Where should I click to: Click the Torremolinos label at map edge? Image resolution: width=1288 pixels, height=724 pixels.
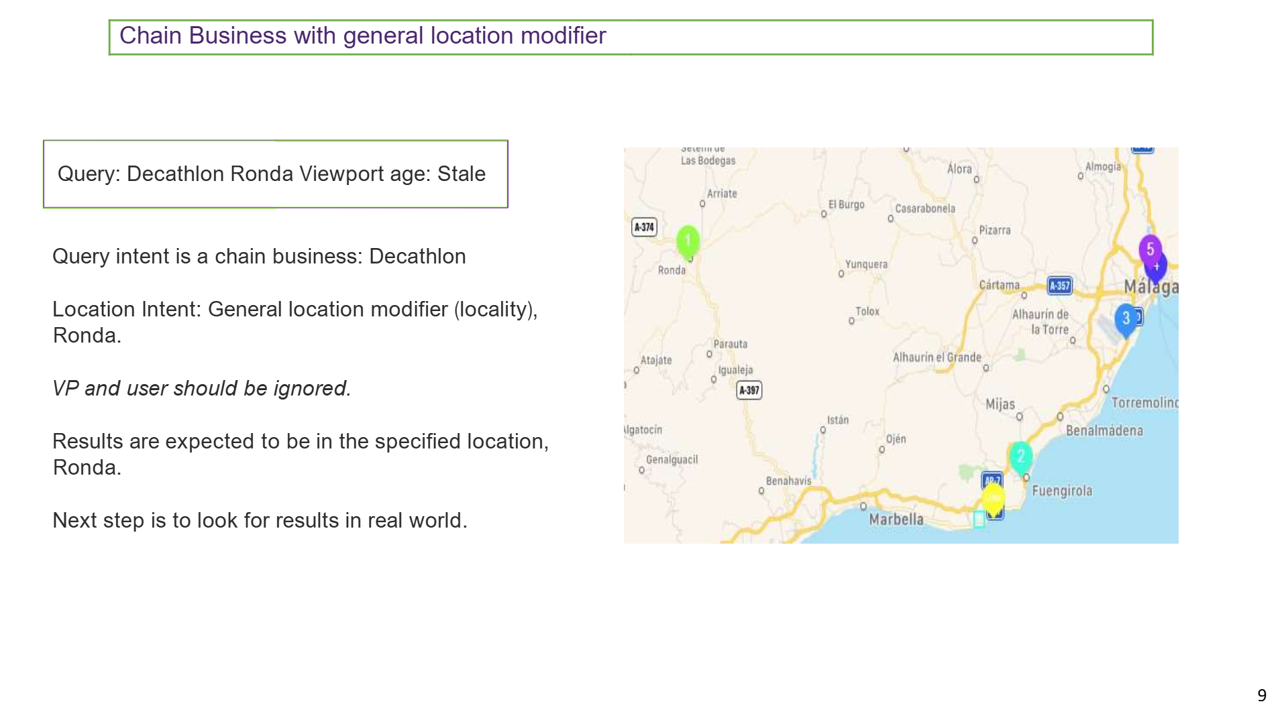(1144, 403)
